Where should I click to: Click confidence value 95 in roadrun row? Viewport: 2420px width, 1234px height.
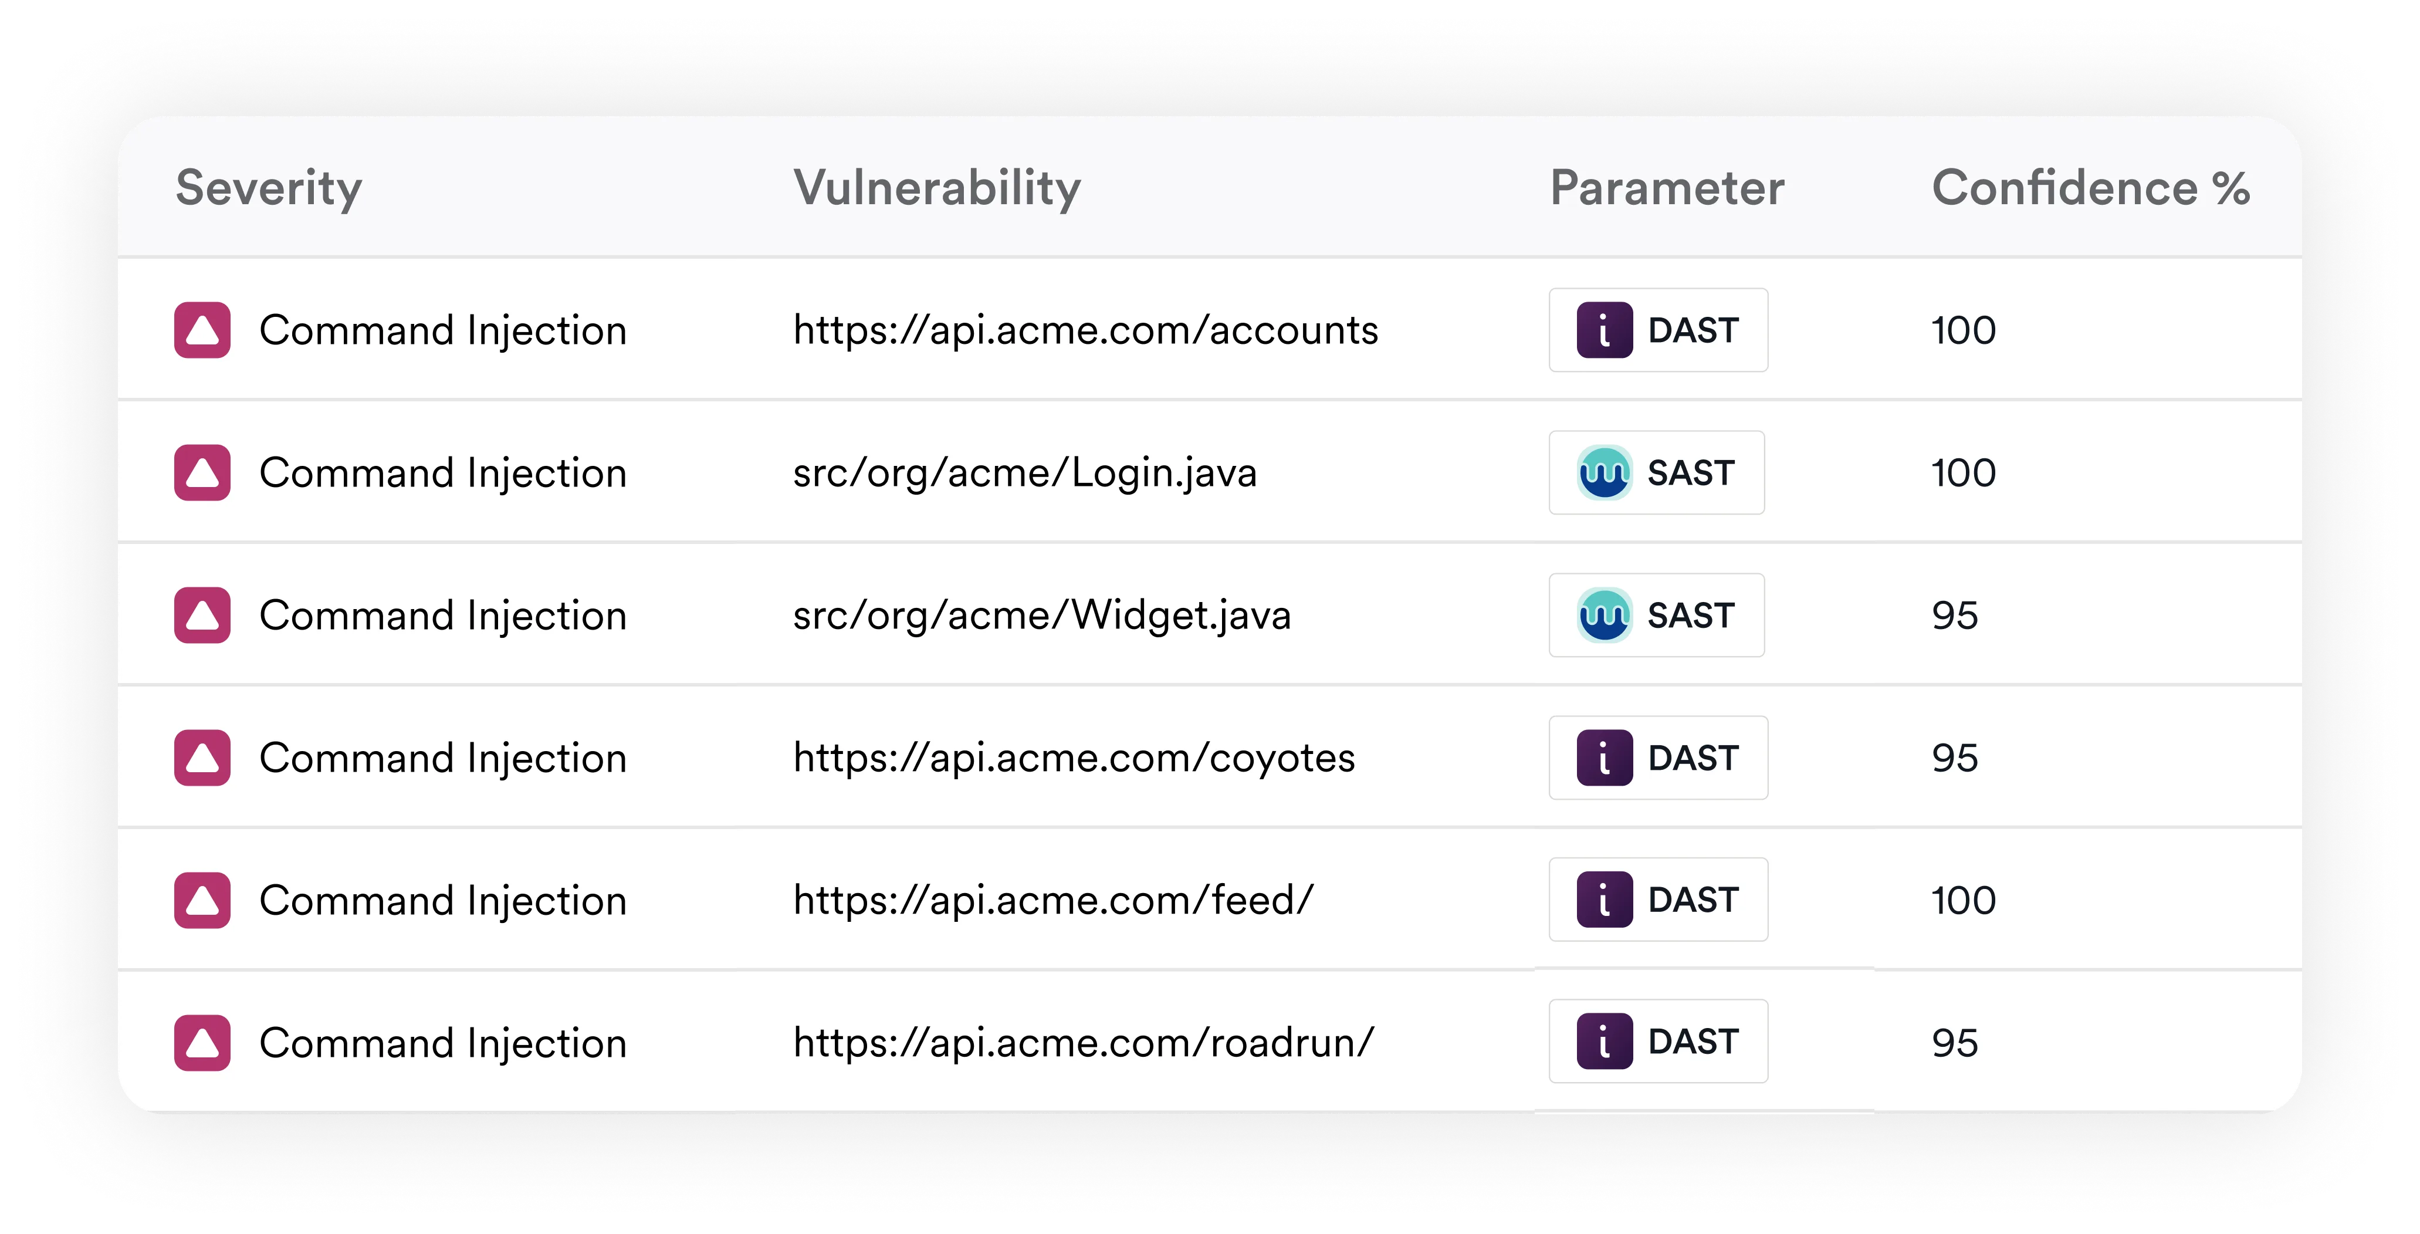1954,1042
